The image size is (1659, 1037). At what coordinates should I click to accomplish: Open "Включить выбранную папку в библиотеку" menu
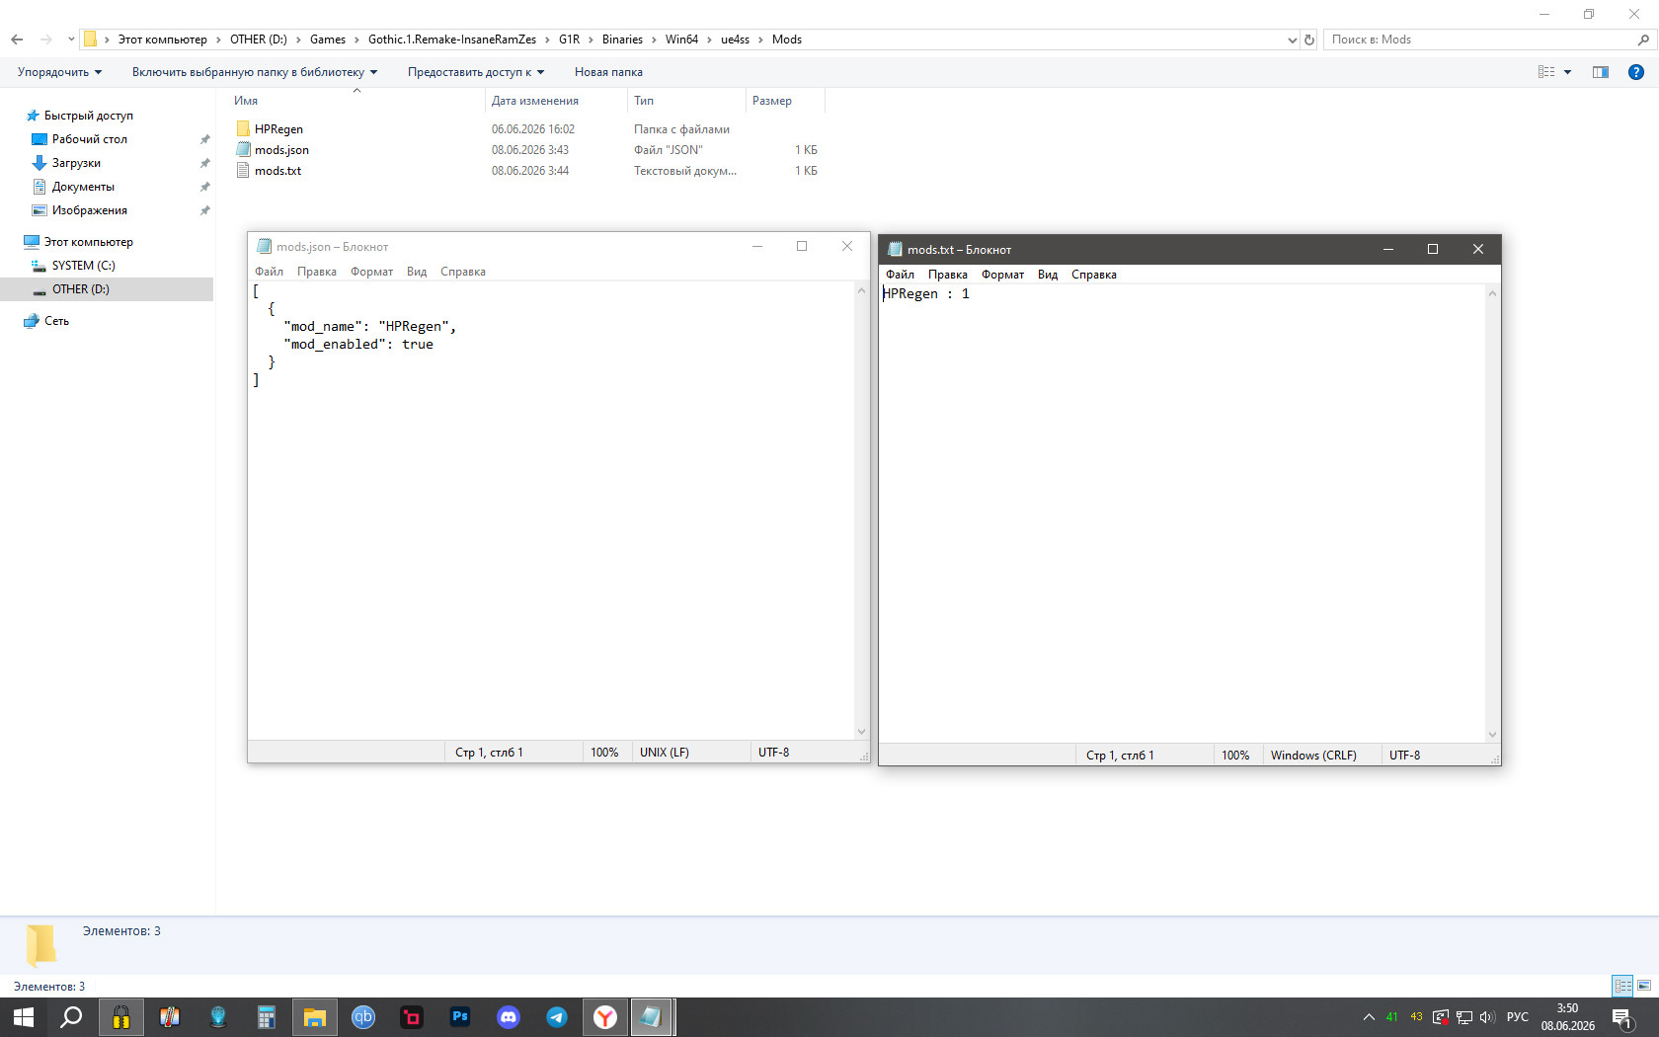pos(255,72)
